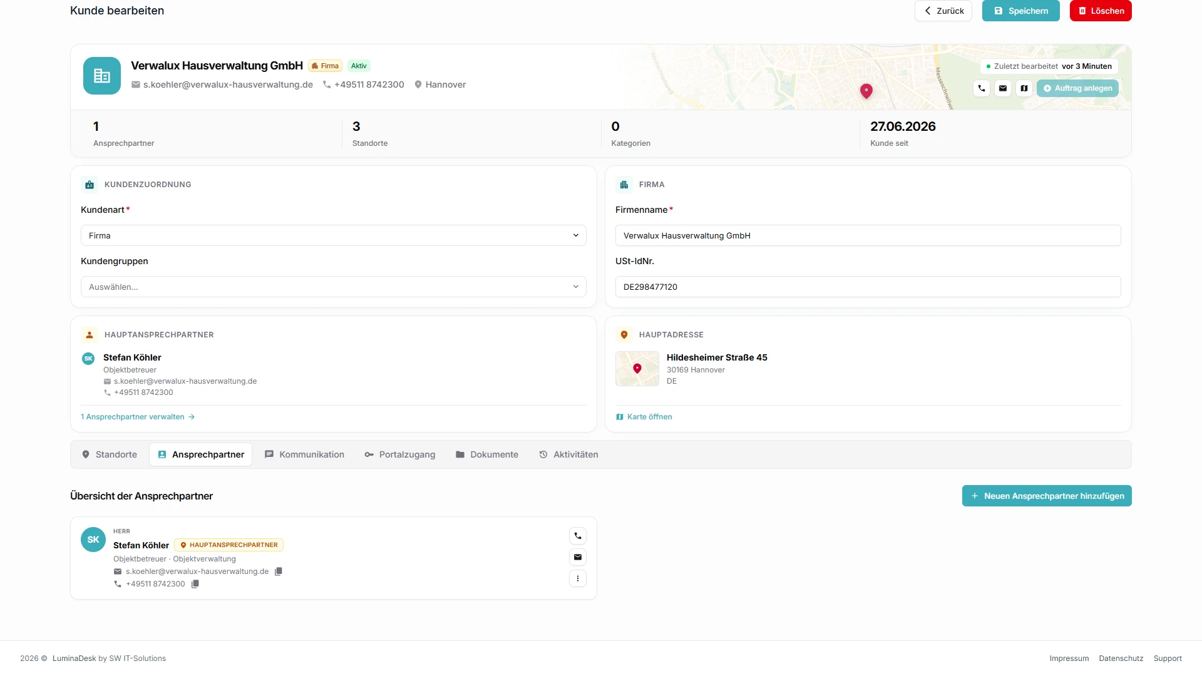Click Neuen Ansprechpartner hinzufügen

click(1047, 496)
